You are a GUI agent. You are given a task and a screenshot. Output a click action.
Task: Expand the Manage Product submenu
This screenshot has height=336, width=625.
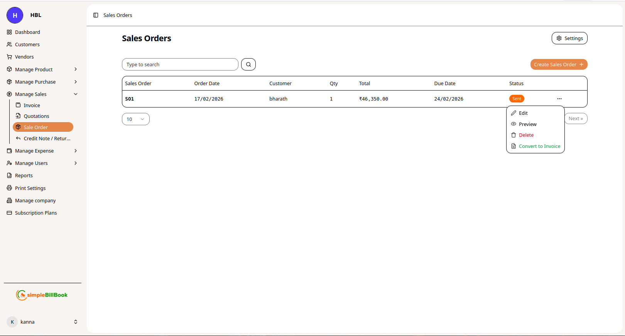coord(42,69)
